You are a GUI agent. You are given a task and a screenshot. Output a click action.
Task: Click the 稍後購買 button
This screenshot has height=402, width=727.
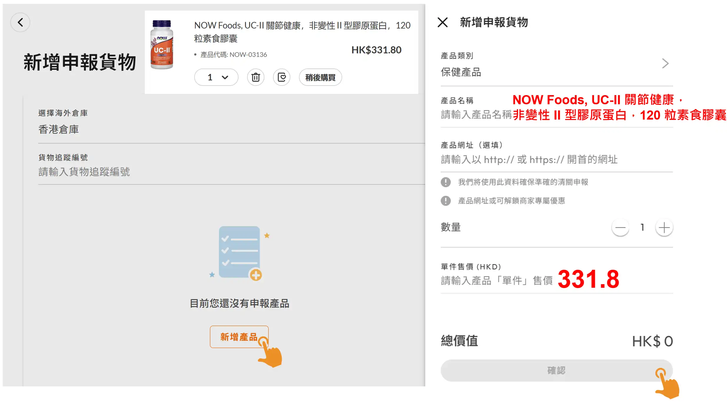[320, 77]
